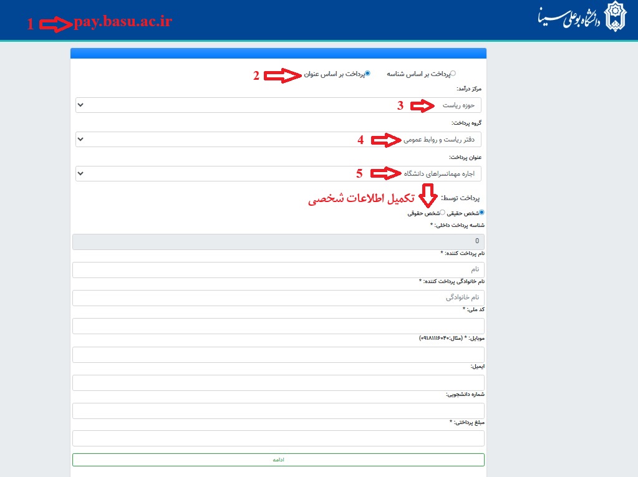
Task: Click the pay.basu.ac.ir address text
Action: (123, 22)
